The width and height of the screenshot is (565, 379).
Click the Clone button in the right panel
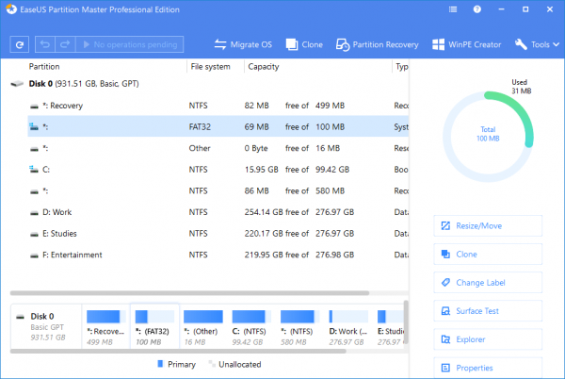point(488,255)
